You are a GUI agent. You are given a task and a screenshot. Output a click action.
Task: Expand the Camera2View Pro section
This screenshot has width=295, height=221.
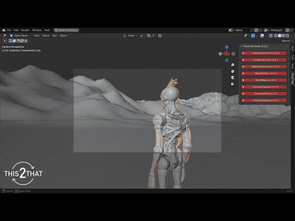tap(264, 53)
